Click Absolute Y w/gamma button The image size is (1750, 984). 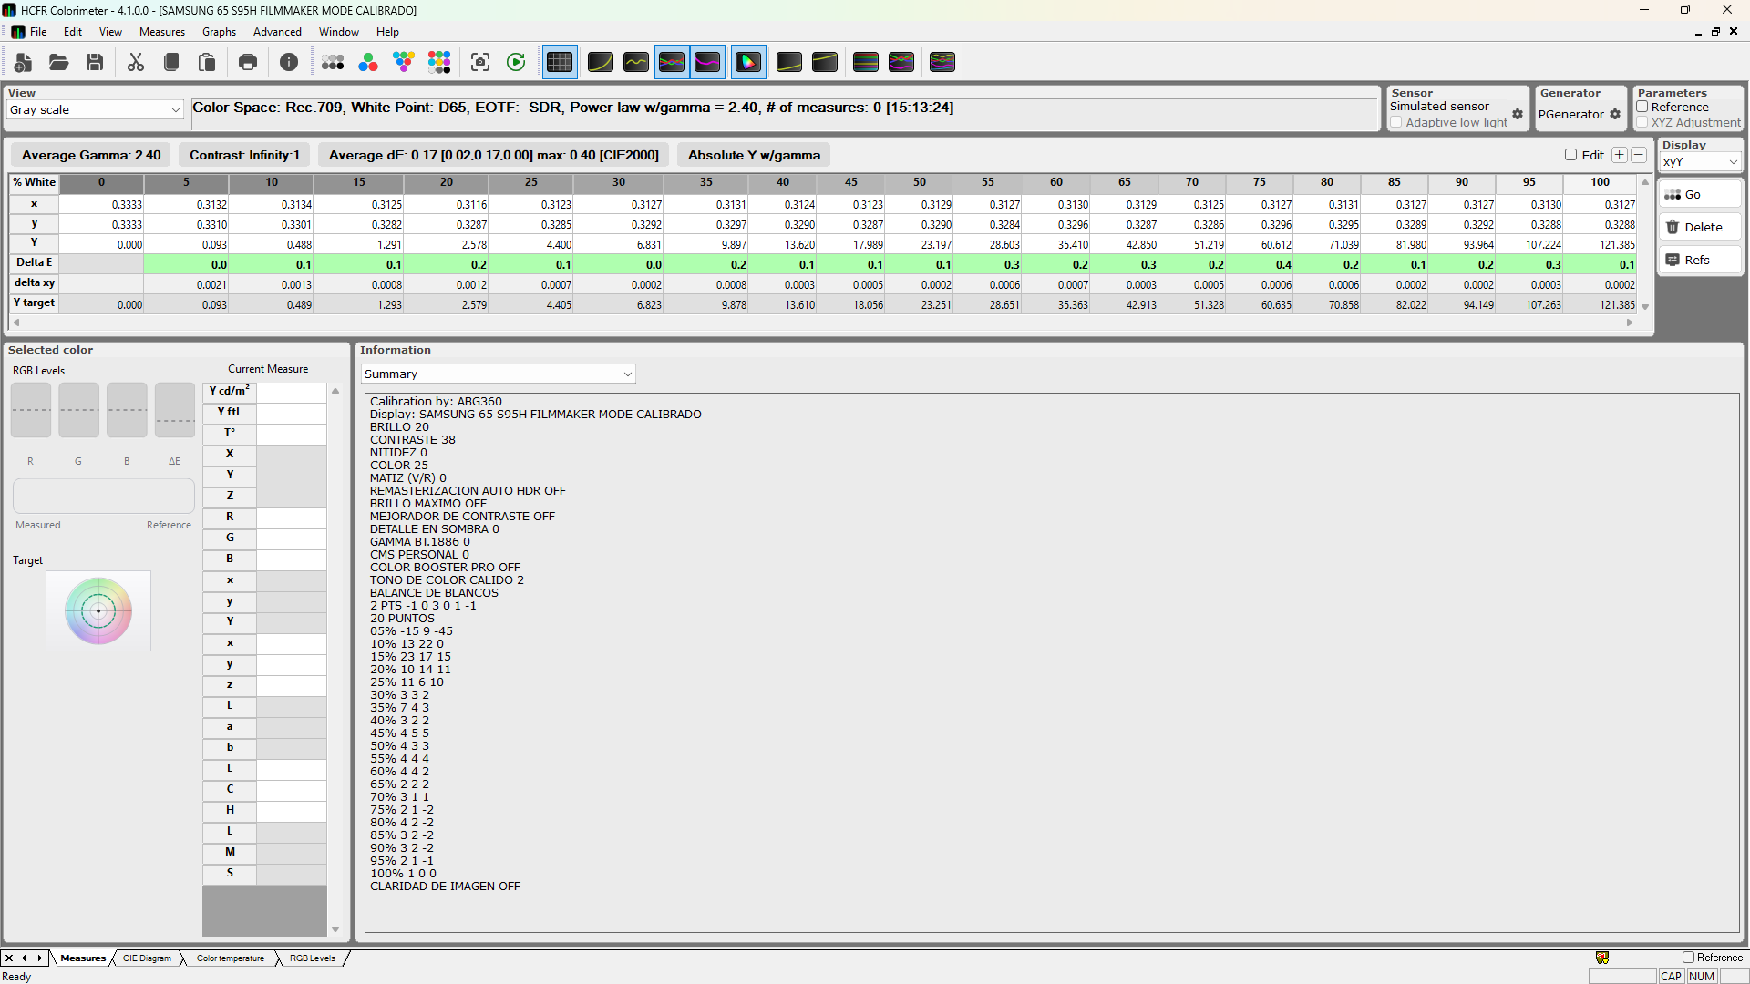coord(754,155)
